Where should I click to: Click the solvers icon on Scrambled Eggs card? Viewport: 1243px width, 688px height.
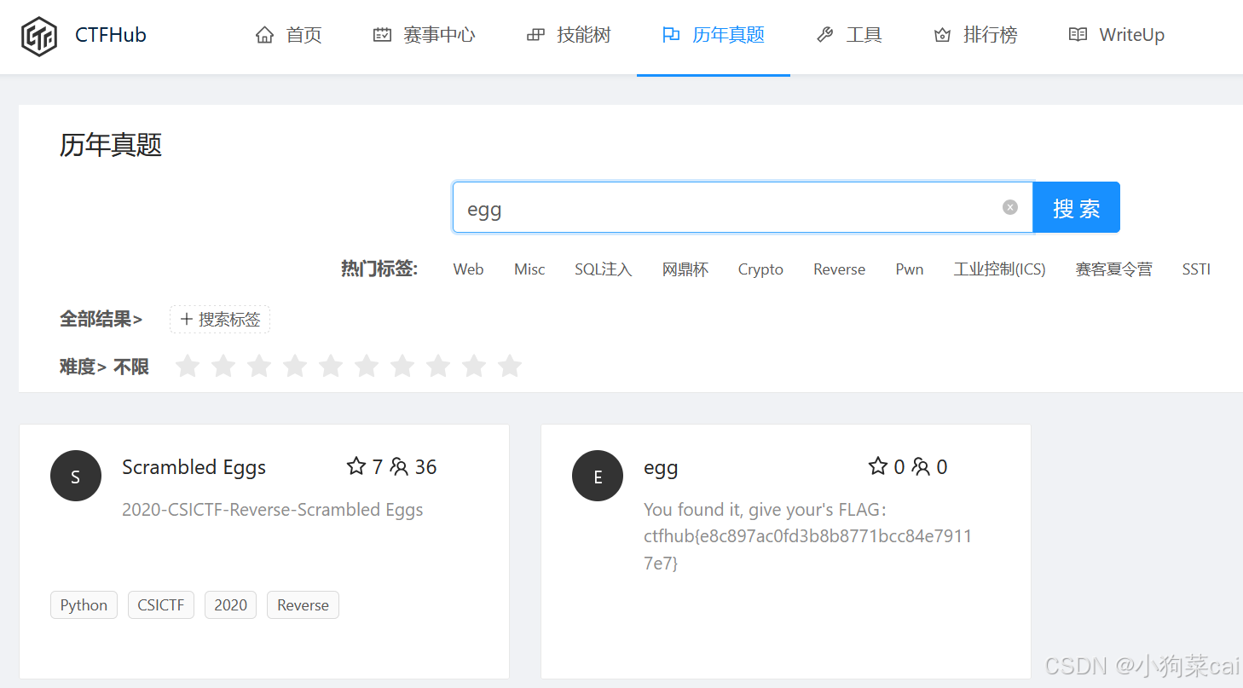399,466
